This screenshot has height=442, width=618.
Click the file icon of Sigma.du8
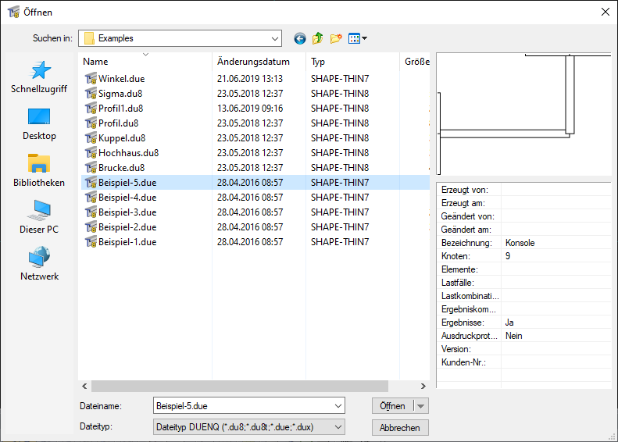coord(91,94)
